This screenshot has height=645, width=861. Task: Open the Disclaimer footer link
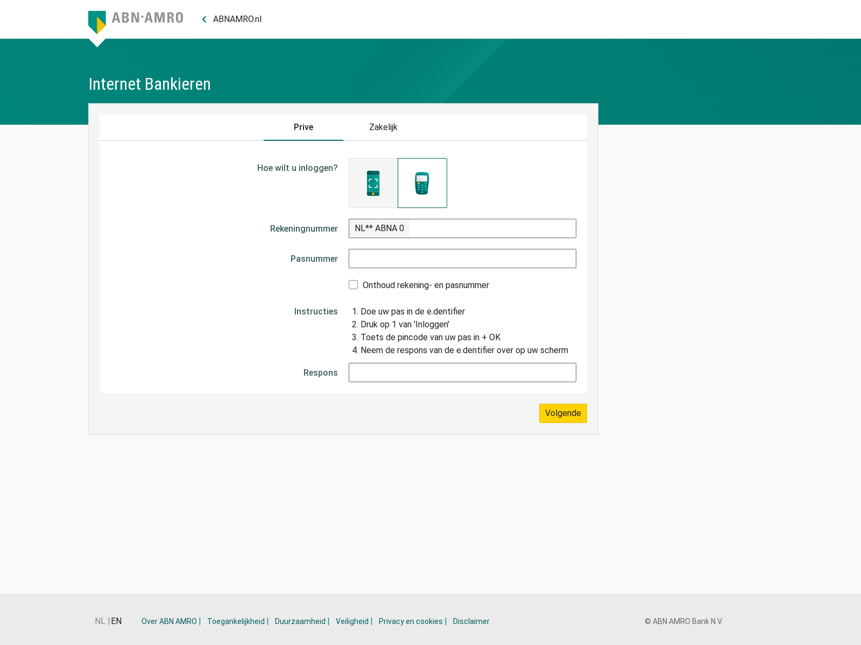click(x=471, y=621)
